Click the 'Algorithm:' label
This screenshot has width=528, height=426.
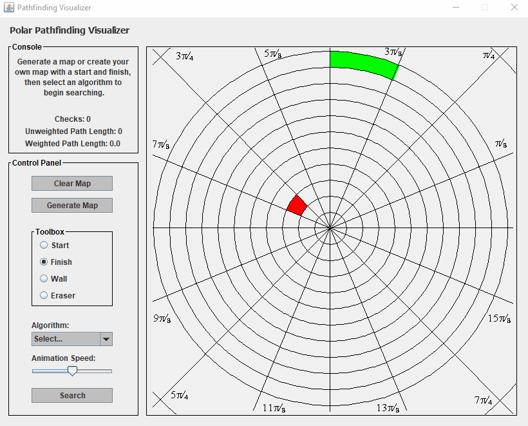(50, 325)
